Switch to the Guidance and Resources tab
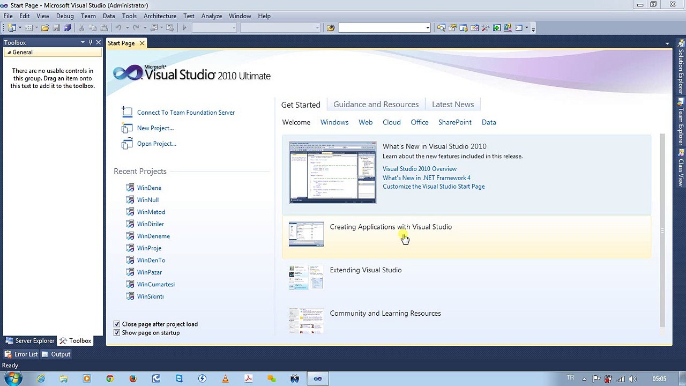This screenshot has height=386, width=686. coord(376,105)
